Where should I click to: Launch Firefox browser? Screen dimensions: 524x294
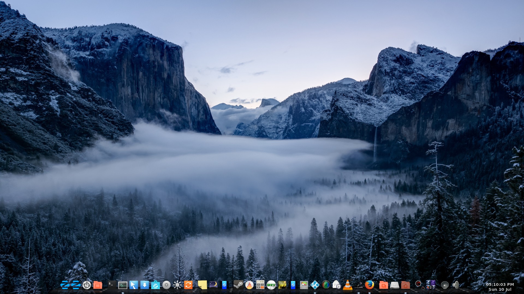(x=369, y=285)
